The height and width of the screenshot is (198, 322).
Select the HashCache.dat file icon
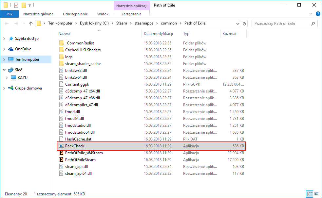(61, 139)
